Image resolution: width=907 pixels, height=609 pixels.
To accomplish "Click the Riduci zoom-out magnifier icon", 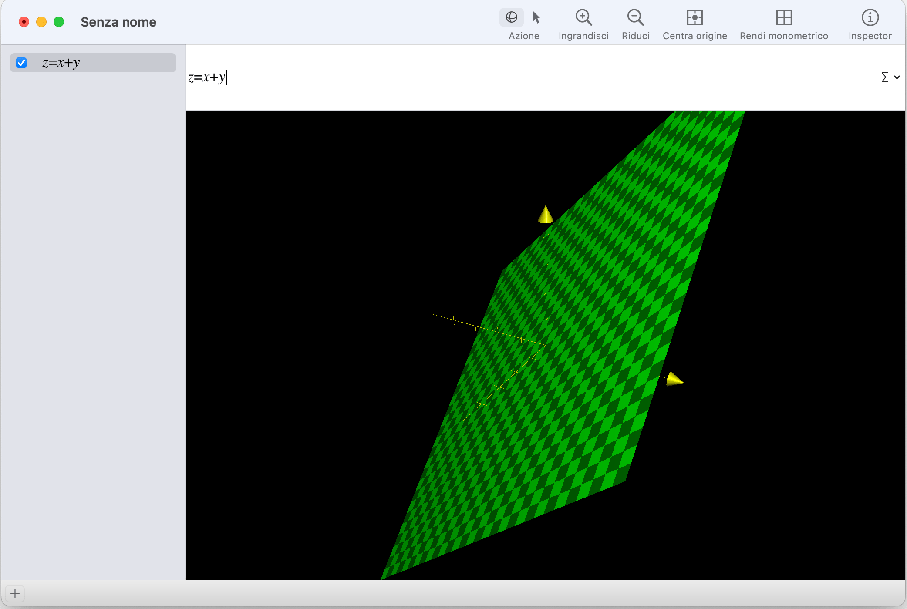I will [635, 17].
